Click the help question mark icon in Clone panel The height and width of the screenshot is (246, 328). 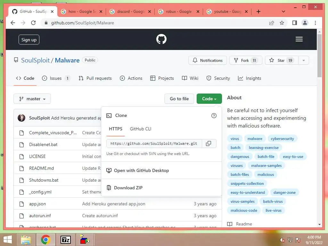point(214,115)
